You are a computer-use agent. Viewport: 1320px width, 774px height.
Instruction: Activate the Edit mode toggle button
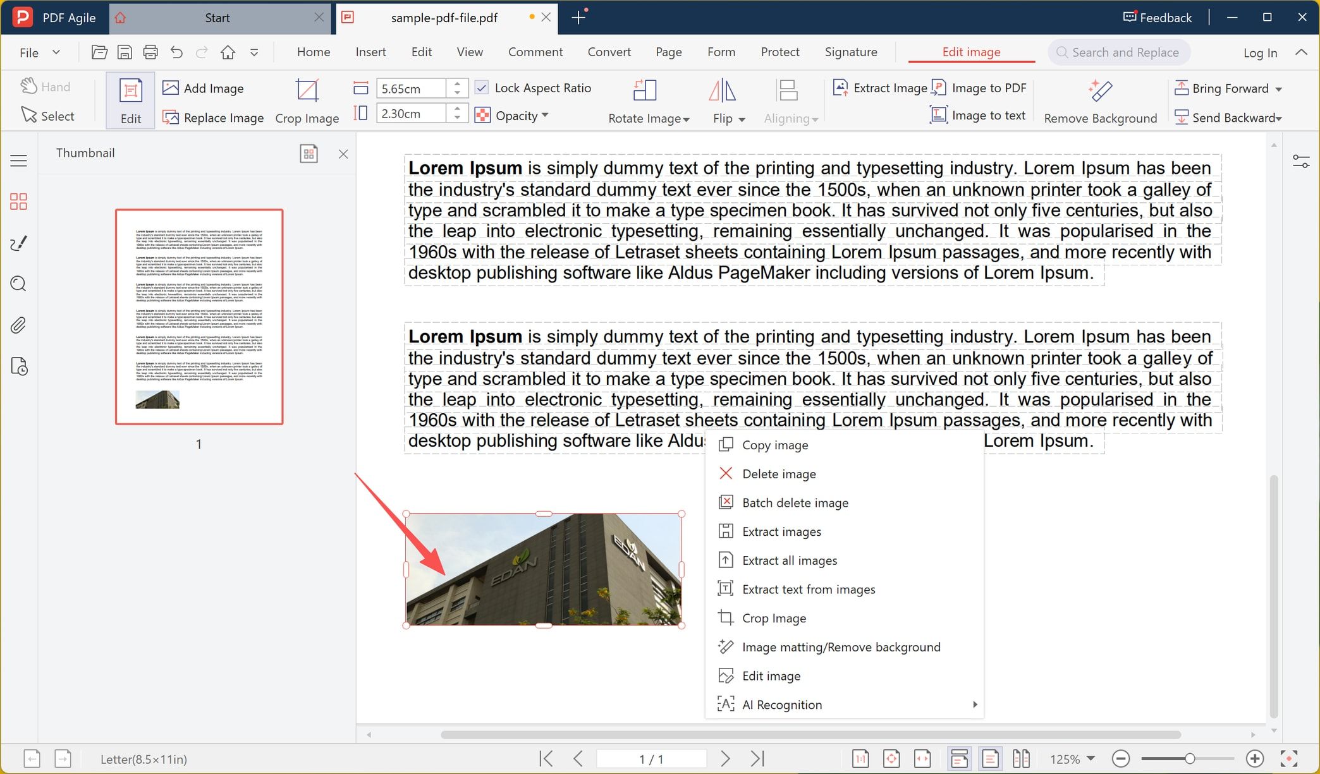coord(131,101)
